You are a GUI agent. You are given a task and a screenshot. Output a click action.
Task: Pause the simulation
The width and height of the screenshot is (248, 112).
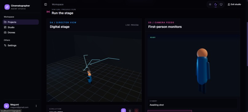click(130, 110)
